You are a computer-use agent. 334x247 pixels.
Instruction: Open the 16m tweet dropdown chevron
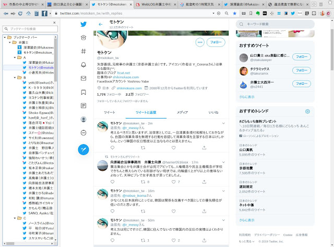tap(223, 191)
